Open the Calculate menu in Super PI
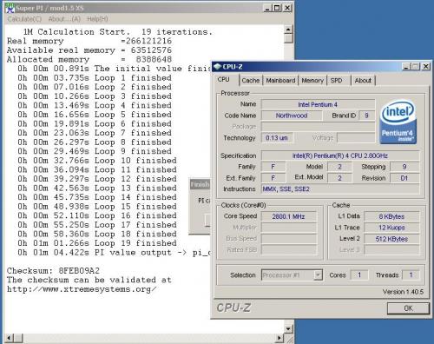 [24, 19]
